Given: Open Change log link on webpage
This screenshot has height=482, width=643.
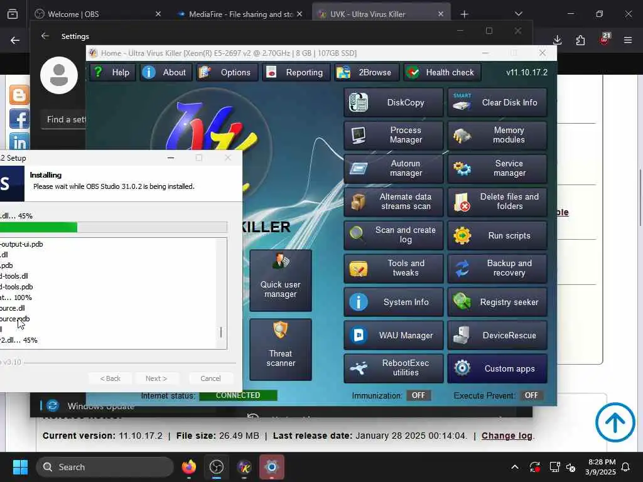Looking at the screenshot, I should coord(507,436).
